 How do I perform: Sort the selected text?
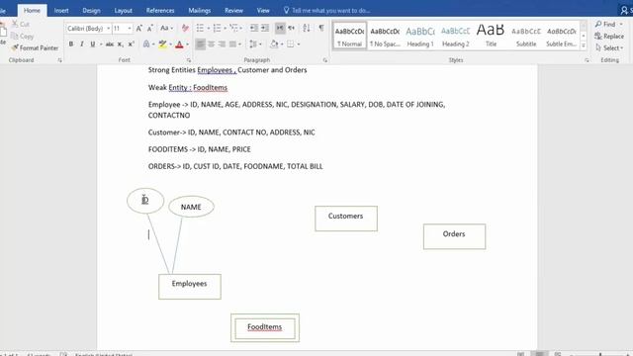(x=307, y=28)
